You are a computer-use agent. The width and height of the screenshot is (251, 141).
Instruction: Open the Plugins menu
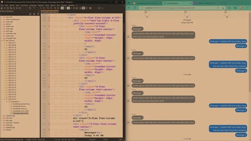tap(64, 5)
